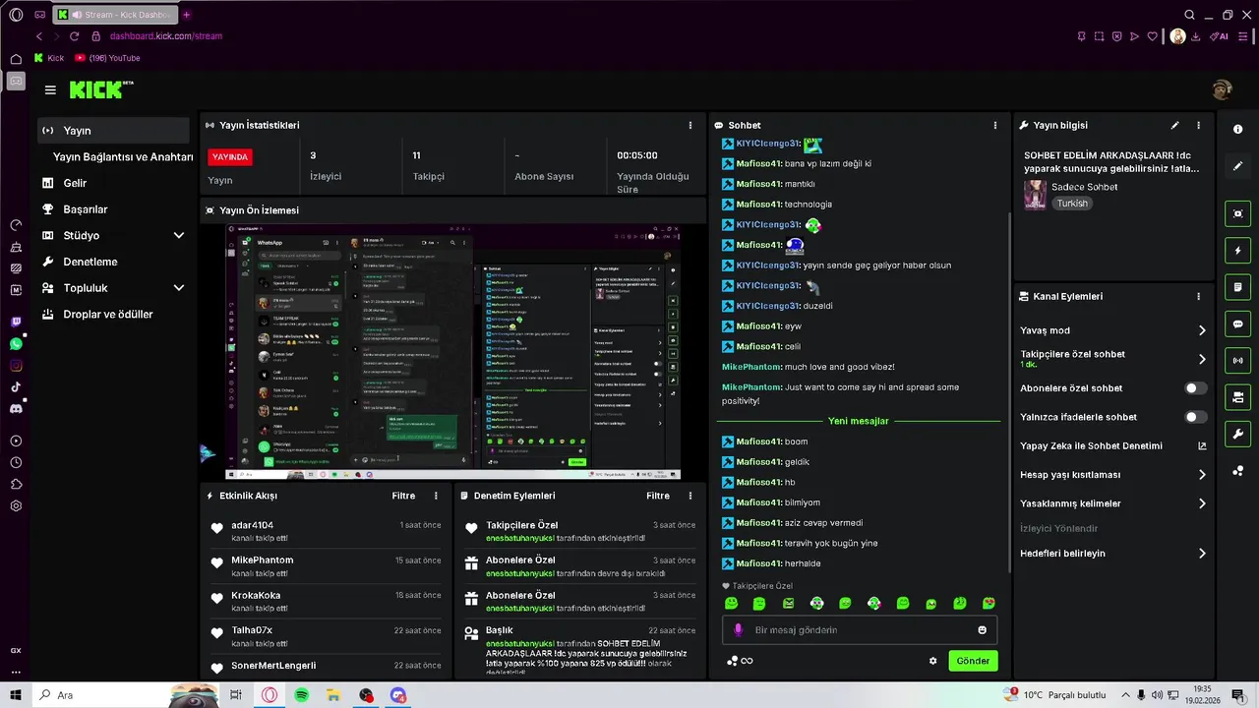Toggle Yalnızca ifadelerle sohbet switch

[x=1195, y=417]
